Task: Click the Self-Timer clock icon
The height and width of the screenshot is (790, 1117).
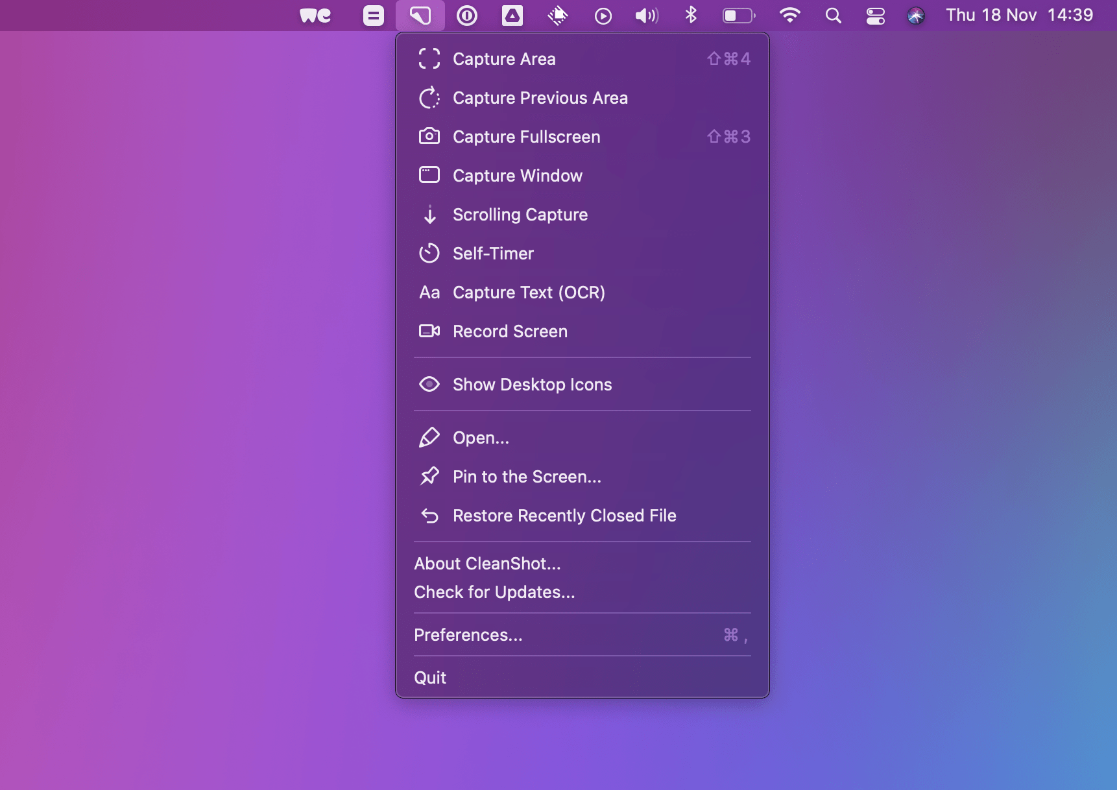Action: pos(429,253)
